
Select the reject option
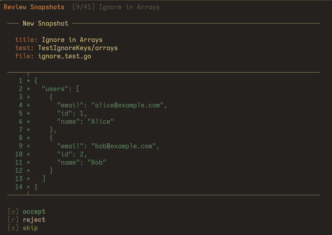34,220
